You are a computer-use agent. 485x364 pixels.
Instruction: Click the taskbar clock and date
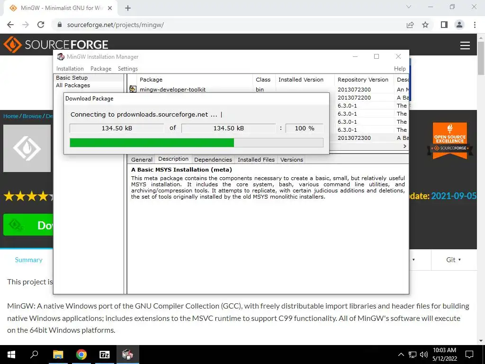[x=444, y=355]
